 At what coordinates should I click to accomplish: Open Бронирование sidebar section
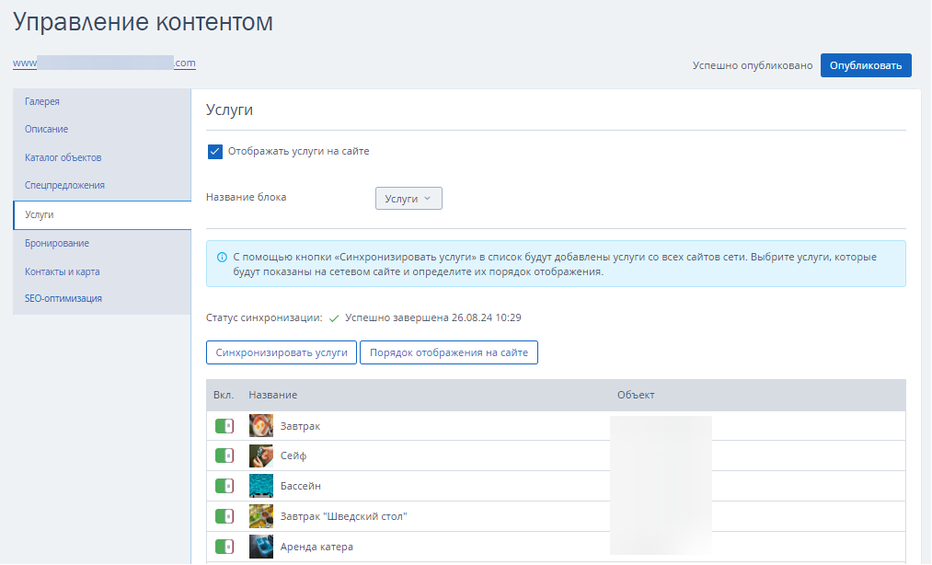pyautogui.click(x=57, y=243)
